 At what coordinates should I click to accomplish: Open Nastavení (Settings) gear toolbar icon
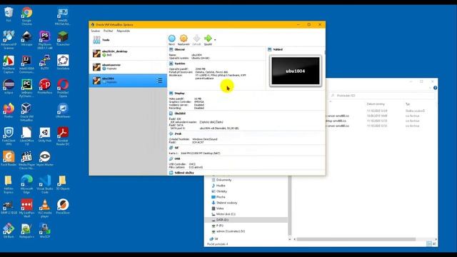click(x=184, y=40)
